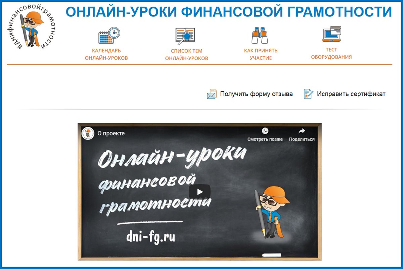Click the calendar icon with clock
Screen dimensions: 403x269
tap(109, 36)
